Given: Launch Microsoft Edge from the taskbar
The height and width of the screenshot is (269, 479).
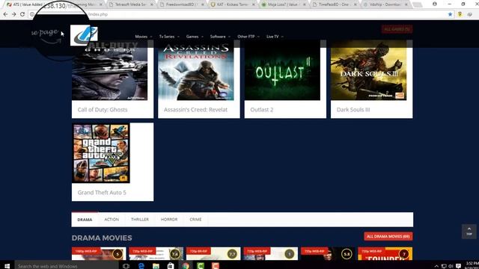Looking at the screenshot, I should point(141,266).
